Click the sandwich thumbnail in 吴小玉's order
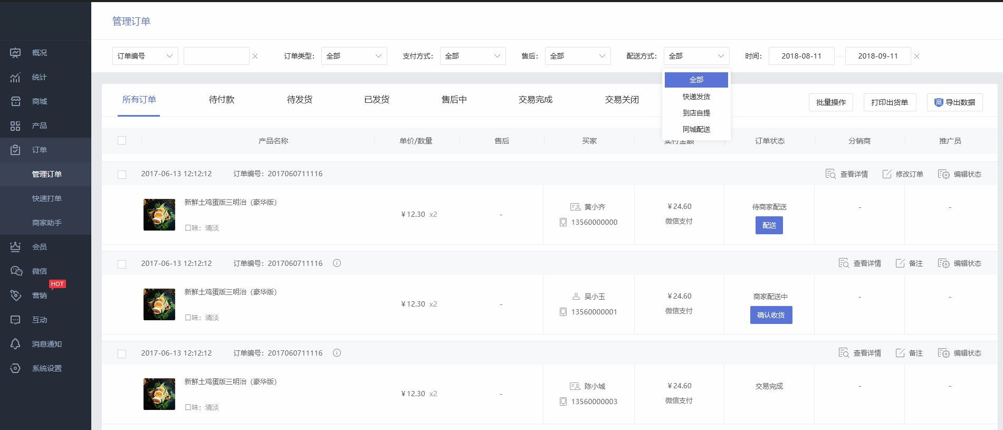The width and height of the screenshot is (1003, 430). pos(159,304)
